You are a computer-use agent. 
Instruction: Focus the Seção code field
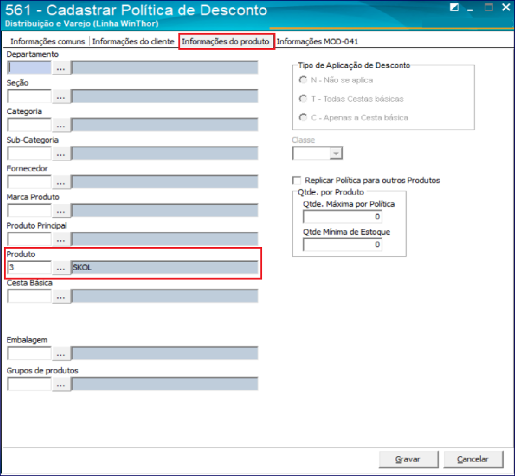(29, 96)
